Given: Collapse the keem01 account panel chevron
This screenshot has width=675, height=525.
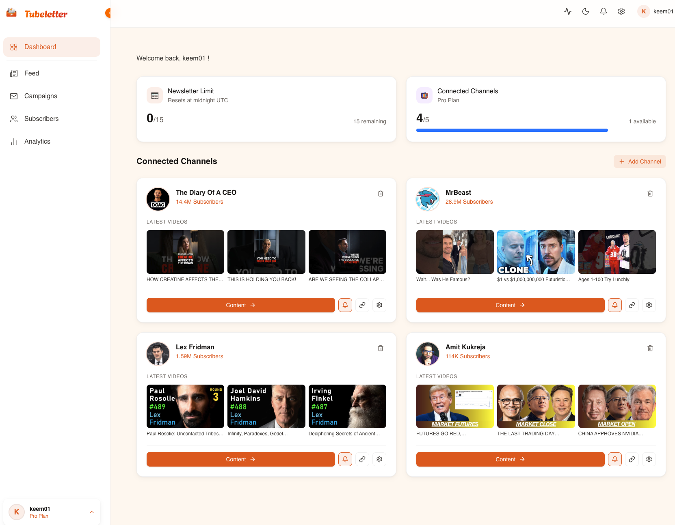Looking at the screenshot, I should point(91,512).
